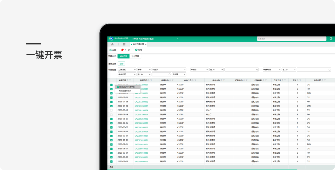This screenshot has height=170, width=335.
Task: Click the menu search input field
Action: [291, 39]
